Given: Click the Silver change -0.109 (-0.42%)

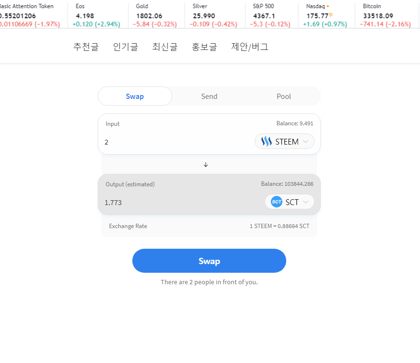Looking at the screenshot, I should [213, 24].
